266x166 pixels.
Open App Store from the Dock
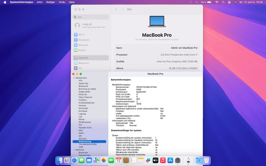pos(170,160)
